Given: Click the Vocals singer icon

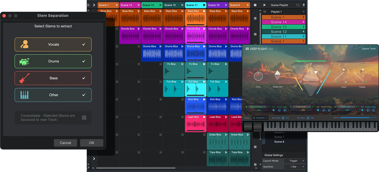Looking at the screenshot, I should 24,44.
